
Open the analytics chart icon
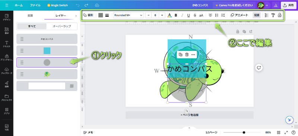(275, 5)
